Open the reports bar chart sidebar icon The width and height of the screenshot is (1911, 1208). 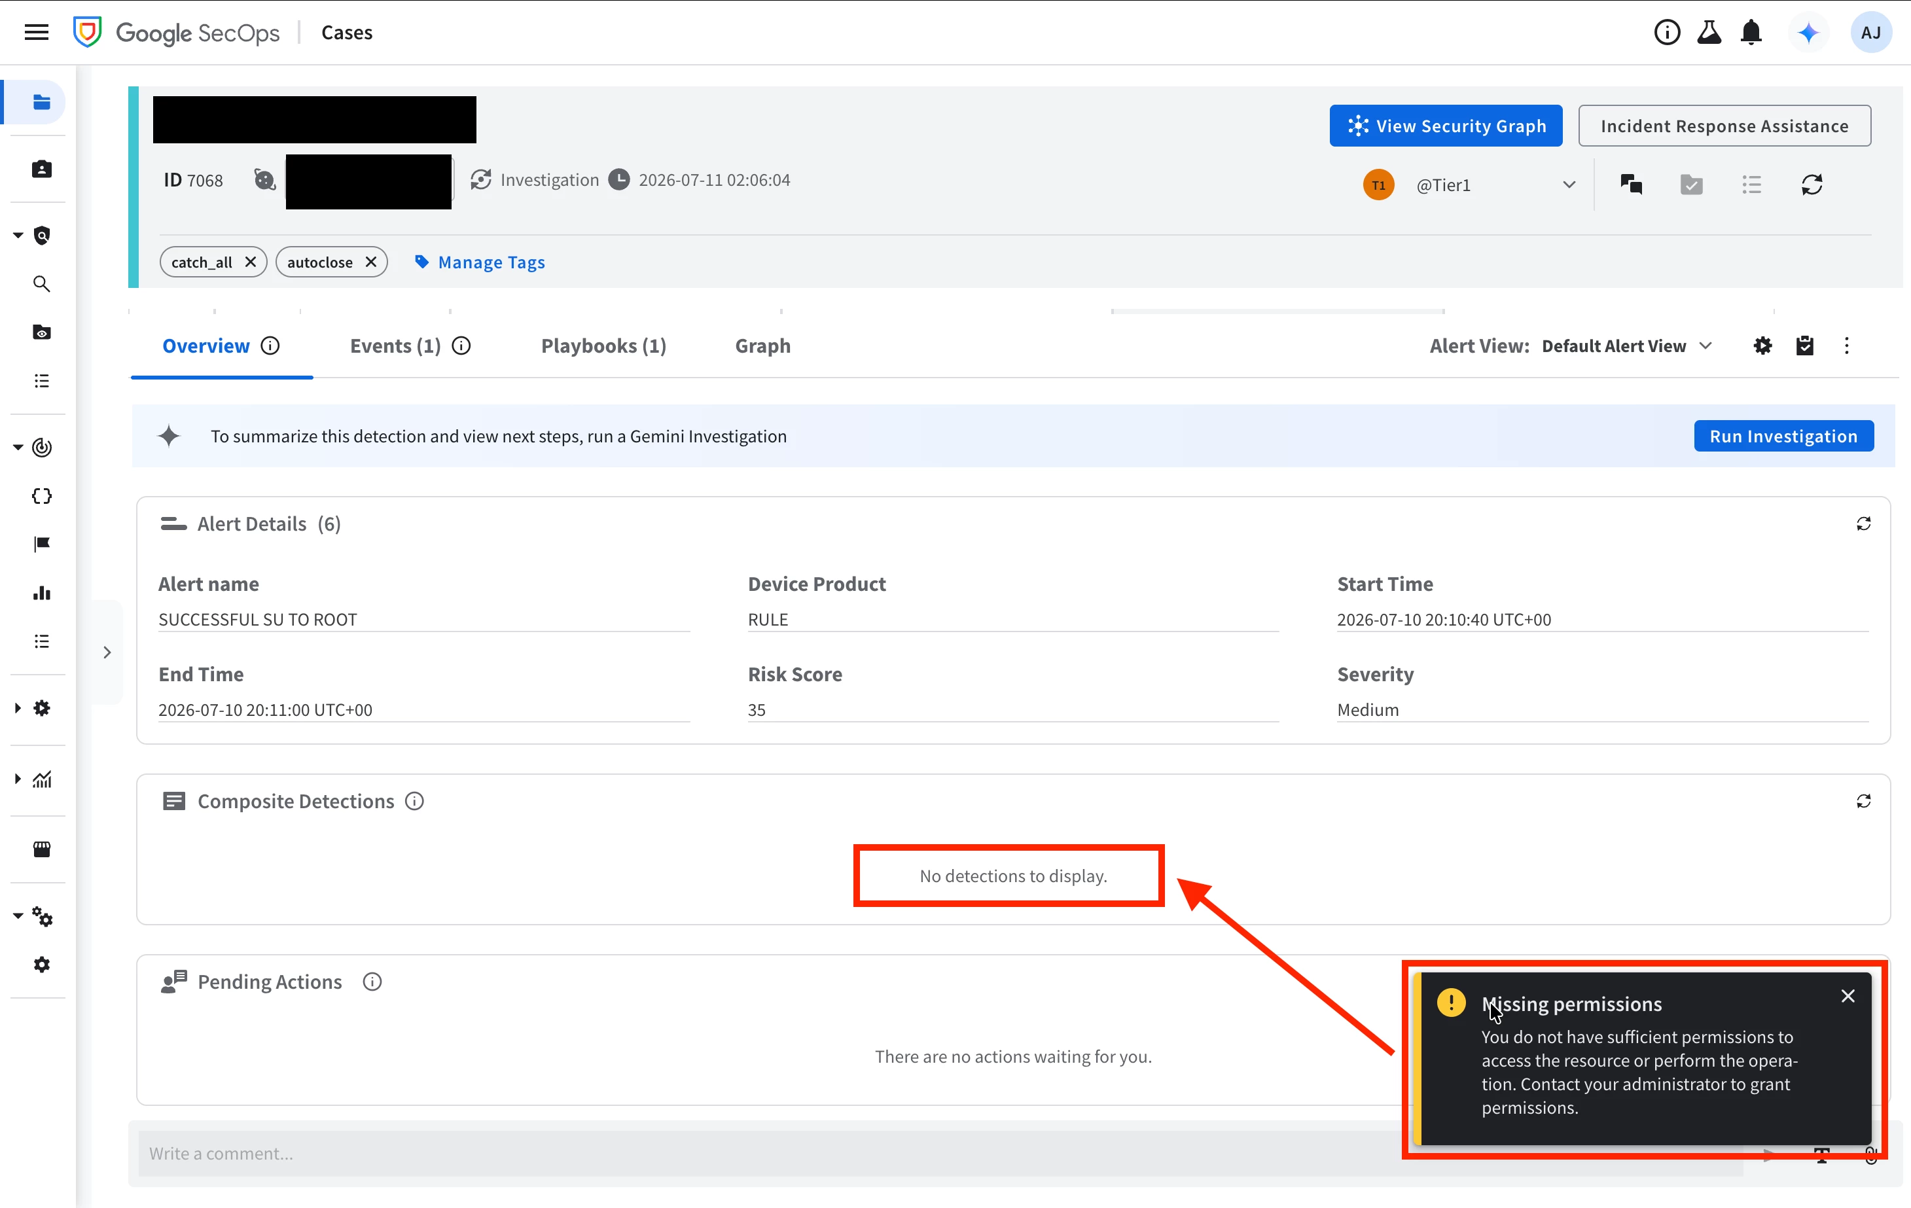(x=41, y=593)
